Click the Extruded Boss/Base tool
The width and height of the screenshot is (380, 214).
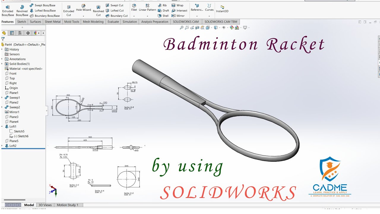[8, 11]
